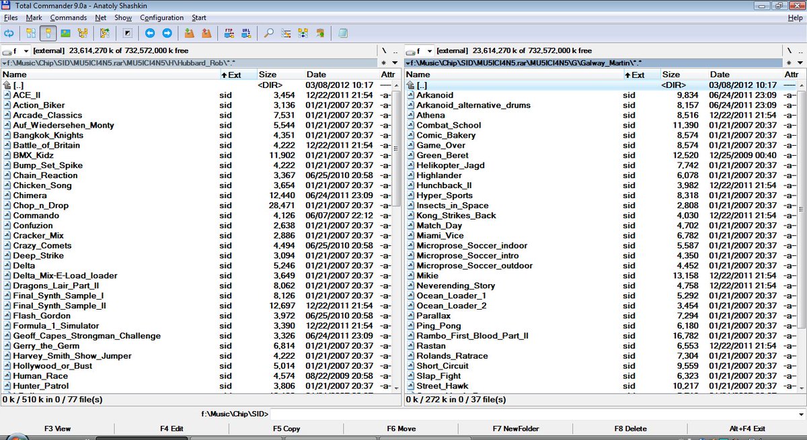Image resolution: width=807 pixels, height=440 pixels.
Task: Sort left panel by Ext column
Action: click(x=238, y=75)
